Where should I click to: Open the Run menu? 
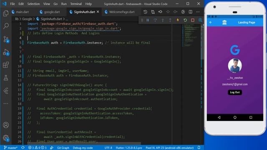click(64, 4)
